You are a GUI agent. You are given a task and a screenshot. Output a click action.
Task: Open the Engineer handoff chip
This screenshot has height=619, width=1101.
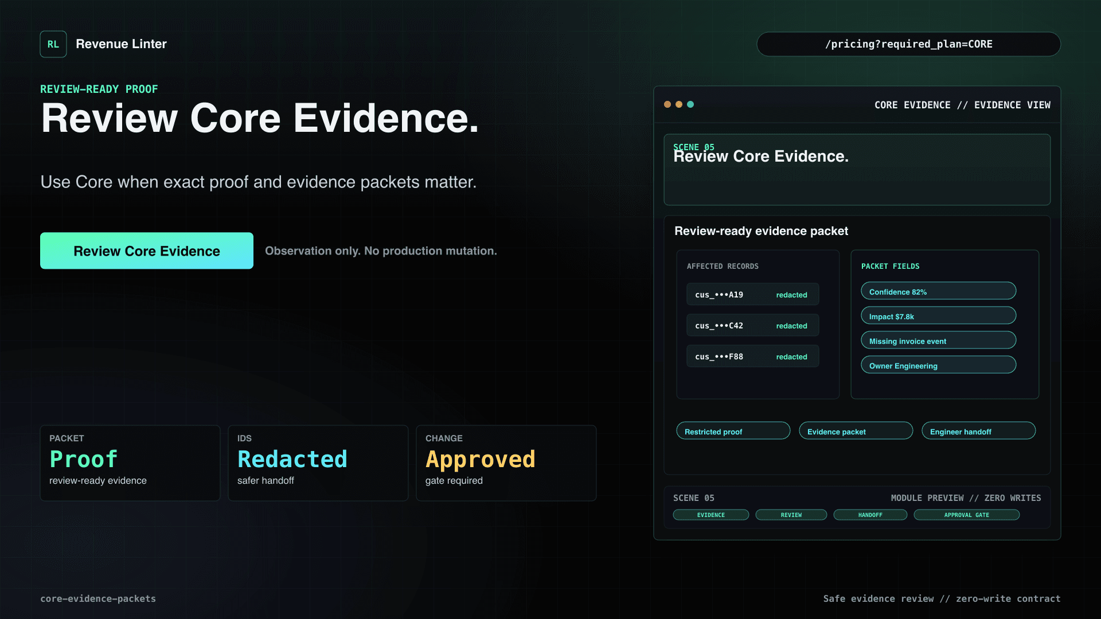click(x=978, y=431)
